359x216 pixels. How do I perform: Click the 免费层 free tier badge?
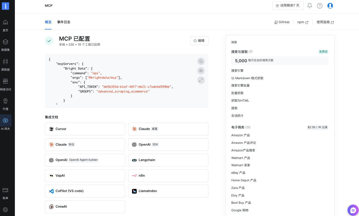[323, 52]
